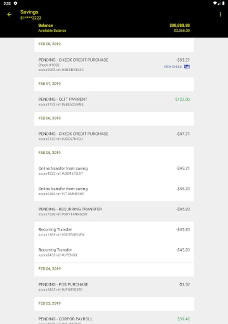Image resolution: width=228 pixels, height=324 pixels.
Task: Tap the back arrow icon
Action: 9,14
